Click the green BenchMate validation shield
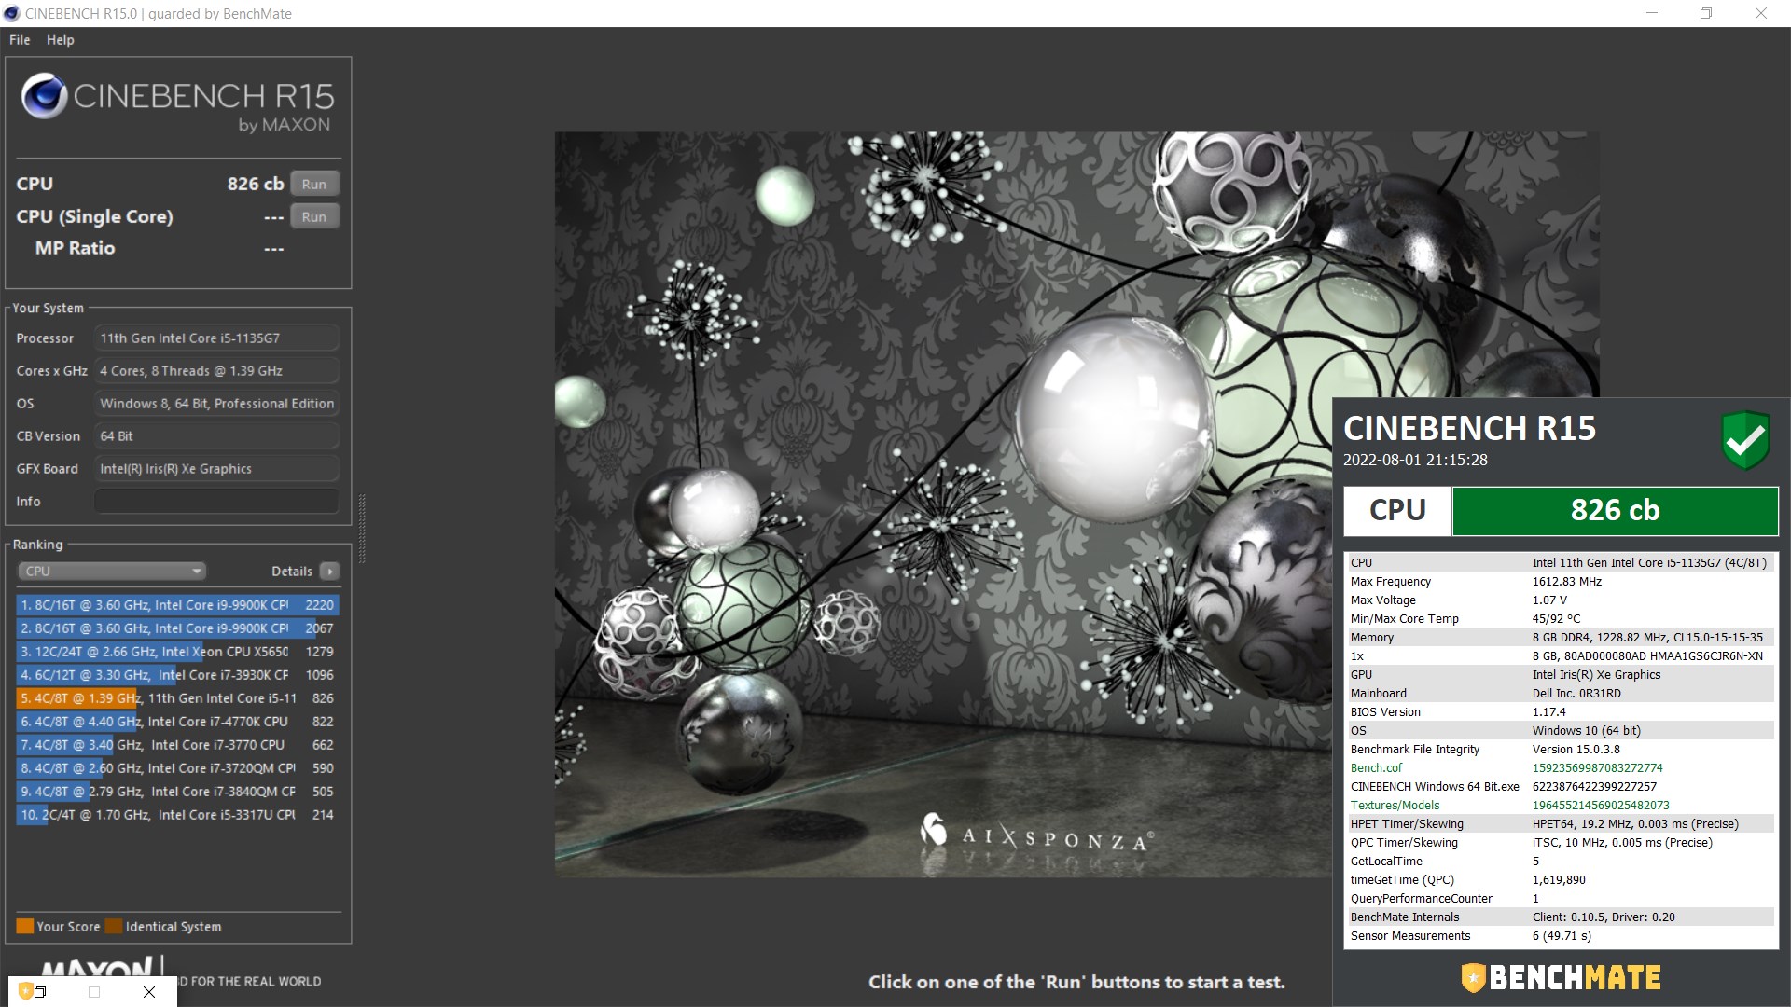Image resolution: width=1791 pixels, height=1007 pixels. 1745,440
